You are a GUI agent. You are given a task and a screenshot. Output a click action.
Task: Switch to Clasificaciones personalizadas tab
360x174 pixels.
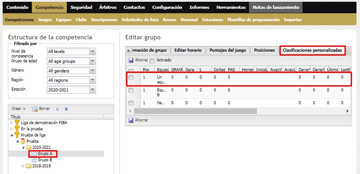(312, 50)
